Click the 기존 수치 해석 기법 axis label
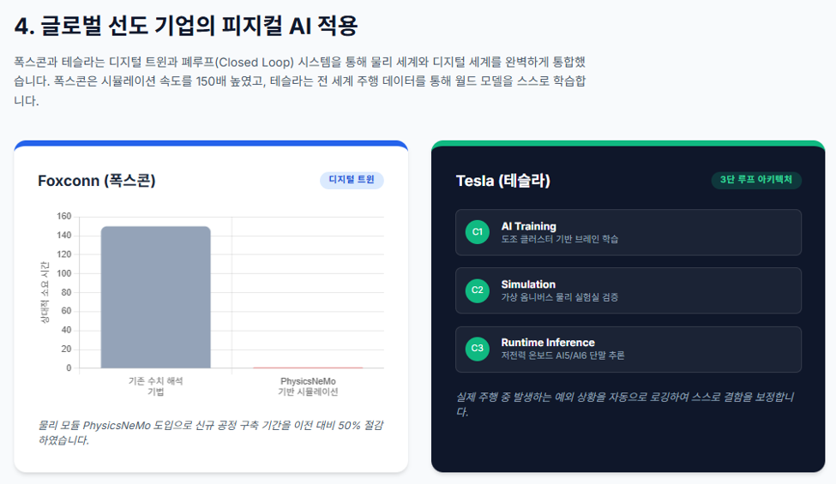 pos(156,386)
